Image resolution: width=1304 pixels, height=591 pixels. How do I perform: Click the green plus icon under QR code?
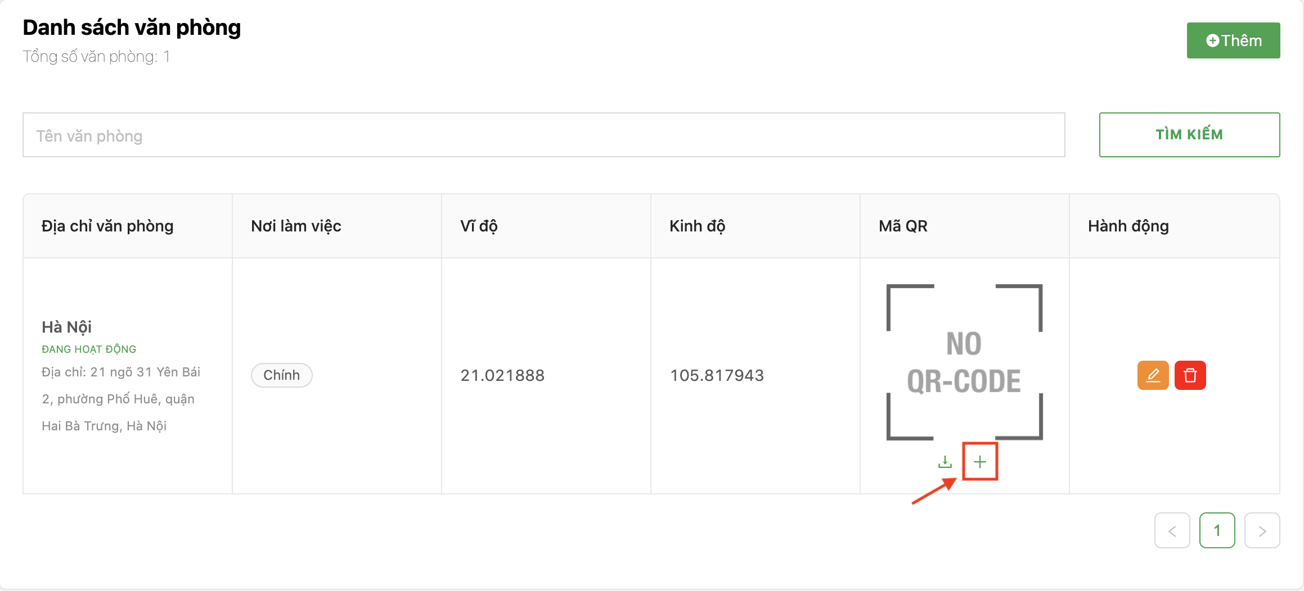point(979,462)
